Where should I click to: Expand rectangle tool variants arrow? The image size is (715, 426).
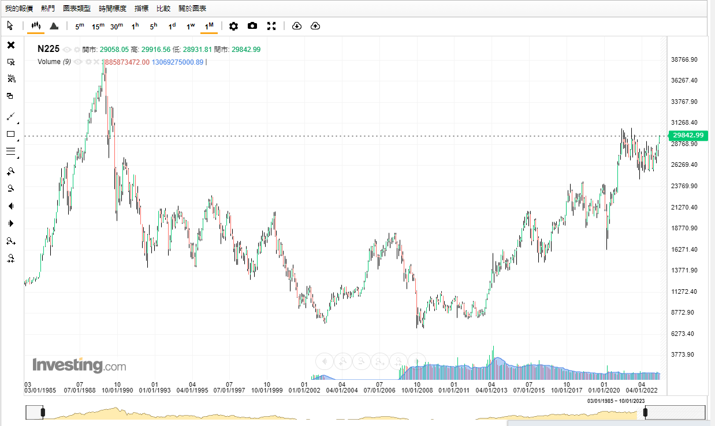(18, 140)
